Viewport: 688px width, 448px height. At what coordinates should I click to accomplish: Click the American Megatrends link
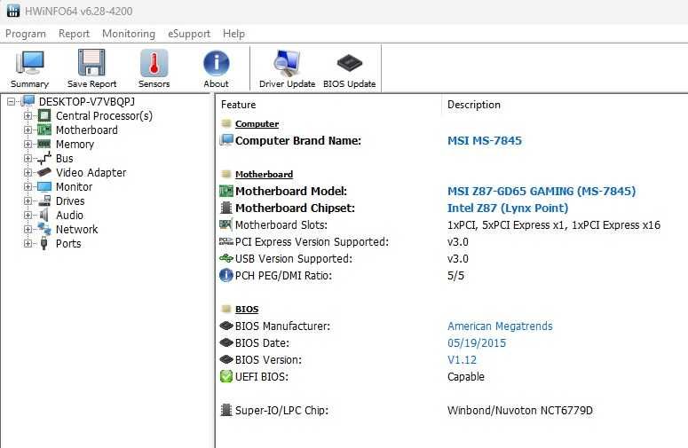click(x=500, y=326)
